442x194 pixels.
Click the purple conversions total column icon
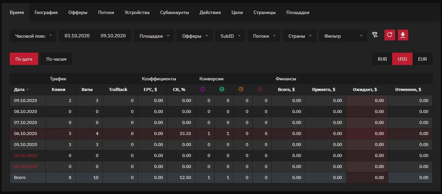tap(202, 89)
